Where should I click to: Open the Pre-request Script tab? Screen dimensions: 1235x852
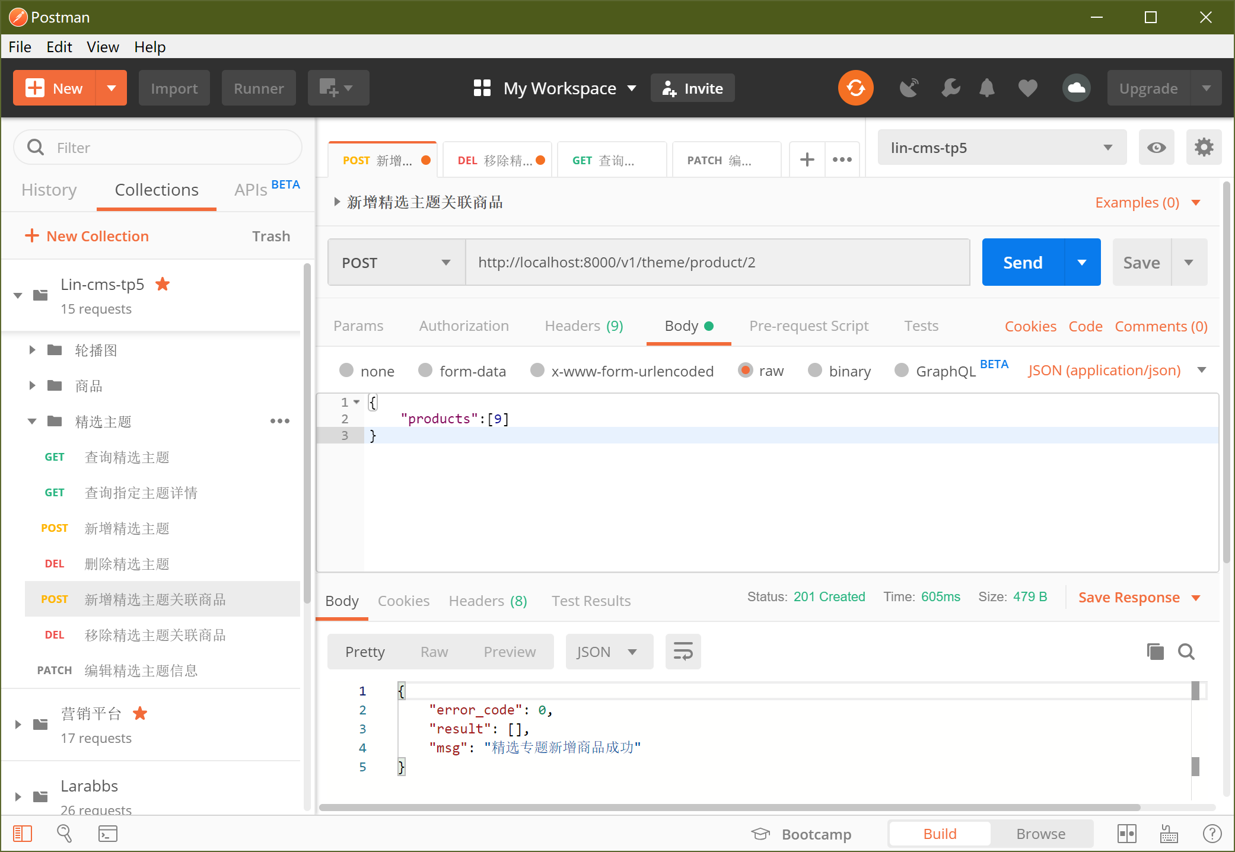pos(809,326)
